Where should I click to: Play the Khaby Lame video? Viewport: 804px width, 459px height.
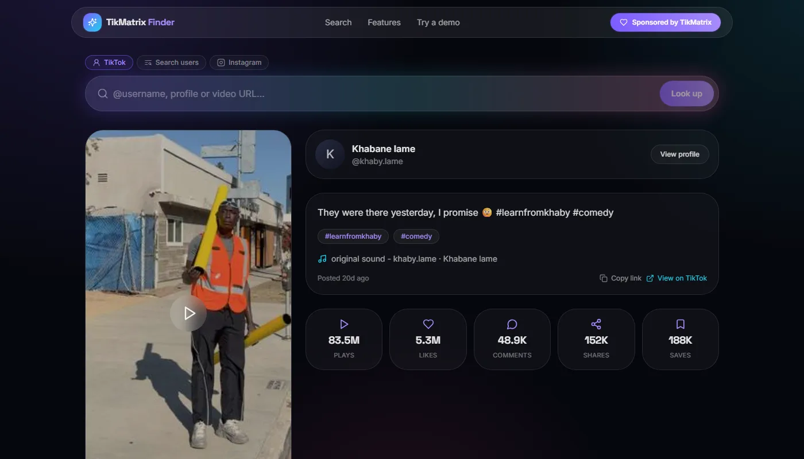click(188, 313)
